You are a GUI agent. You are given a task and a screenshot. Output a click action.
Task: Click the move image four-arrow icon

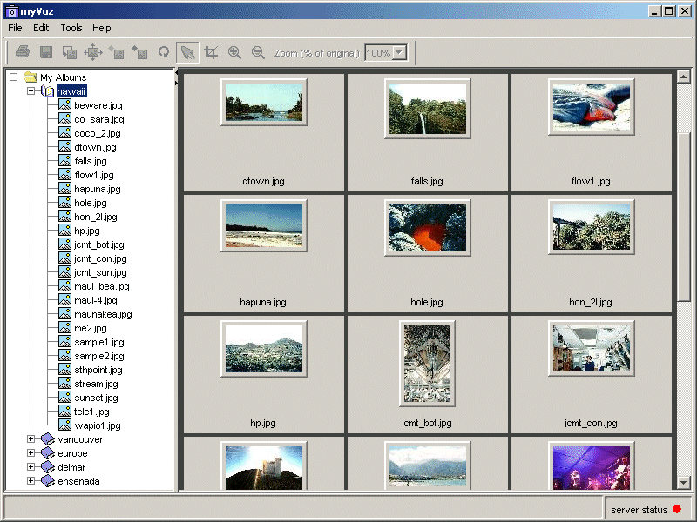pos(93,52)
